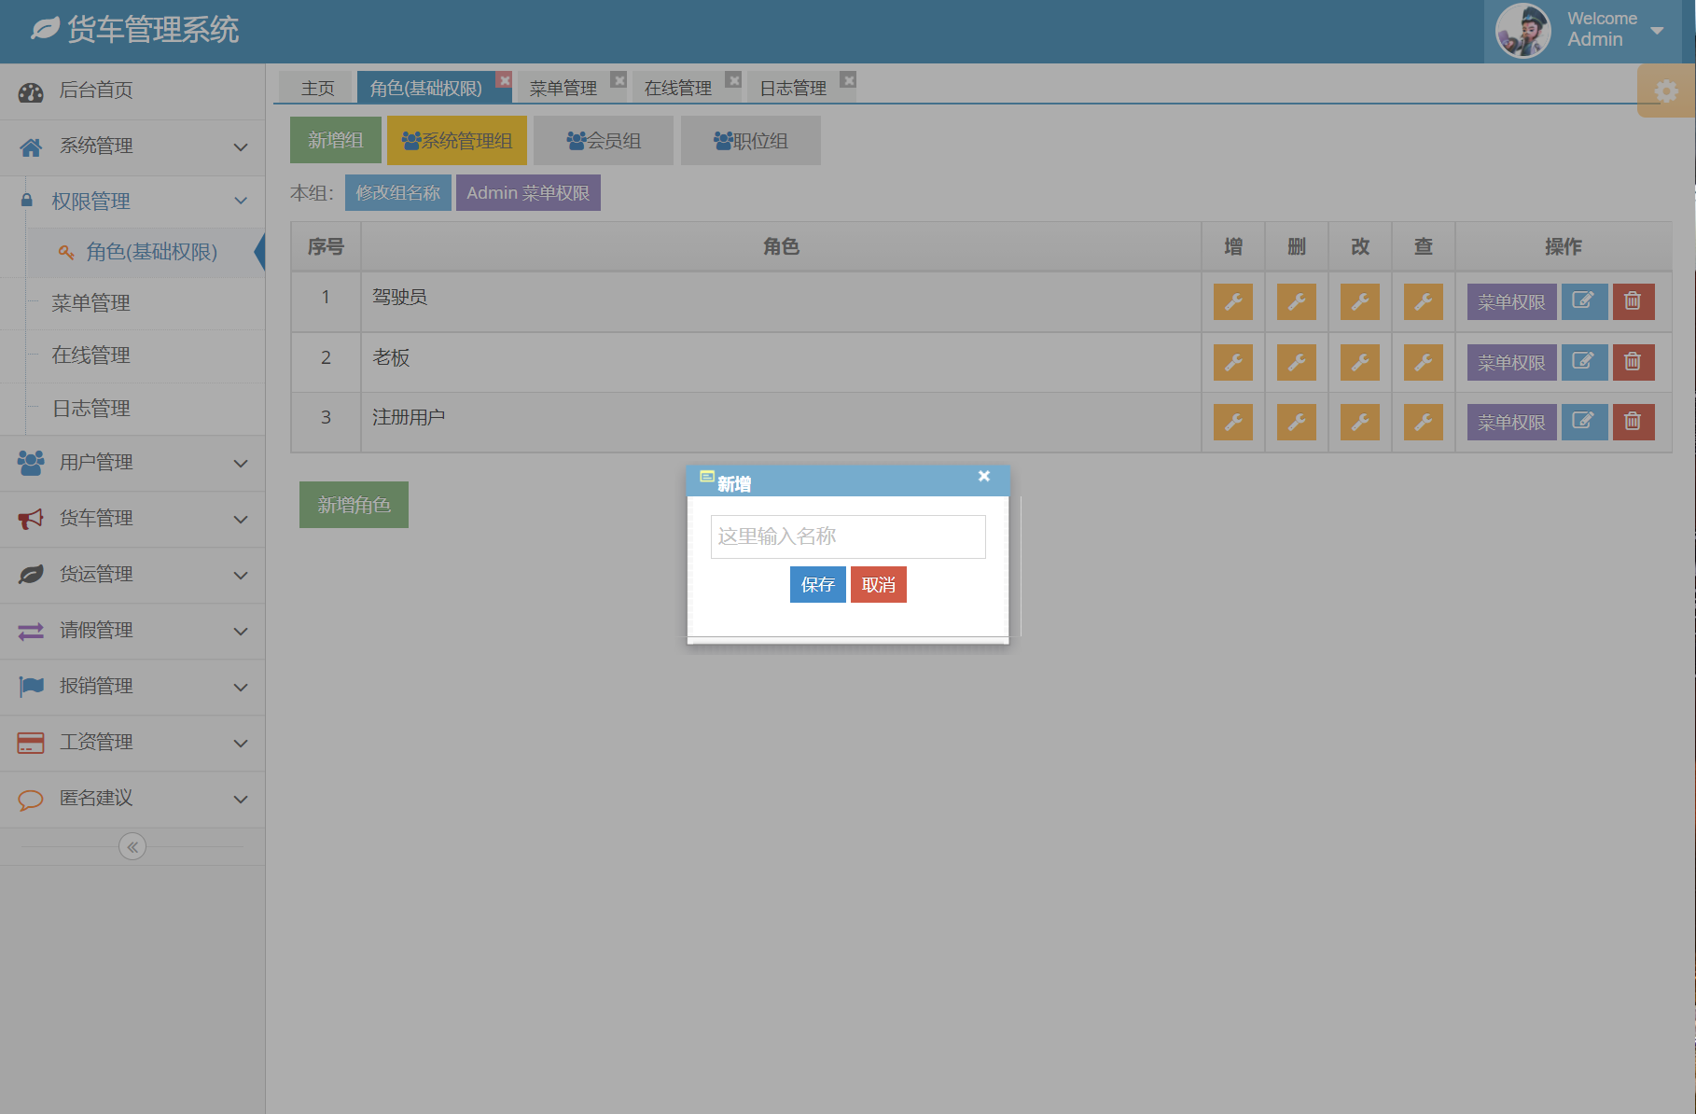Click the 新增角色 button
The width and height of the screenshot is (1696, 1114).
pos(354,505)
